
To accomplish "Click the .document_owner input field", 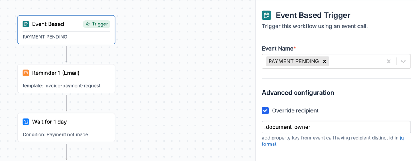I will click(x=336, y=127).
